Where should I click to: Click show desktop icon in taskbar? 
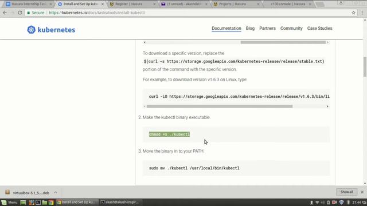(23, 202)
